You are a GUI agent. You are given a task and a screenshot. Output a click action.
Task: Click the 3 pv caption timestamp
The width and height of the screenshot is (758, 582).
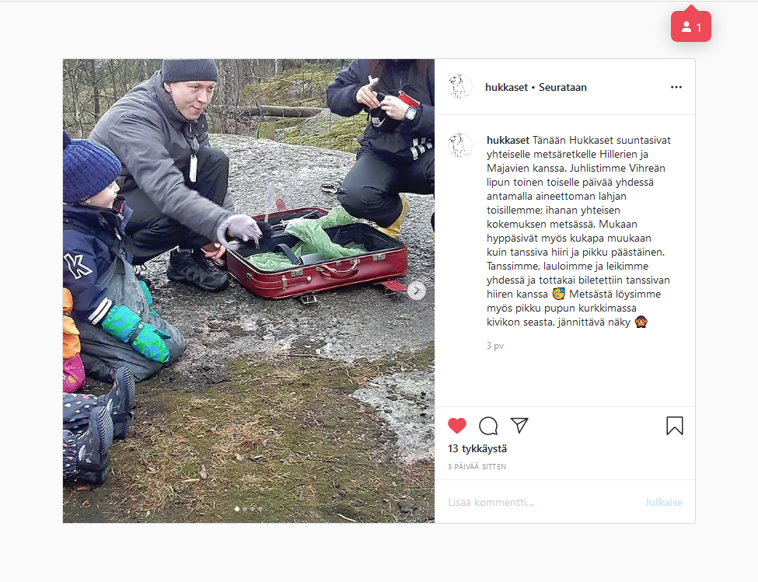495,346
